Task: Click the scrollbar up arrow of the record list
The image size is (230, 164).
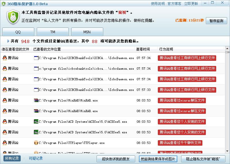Action: tap(227, 52)
